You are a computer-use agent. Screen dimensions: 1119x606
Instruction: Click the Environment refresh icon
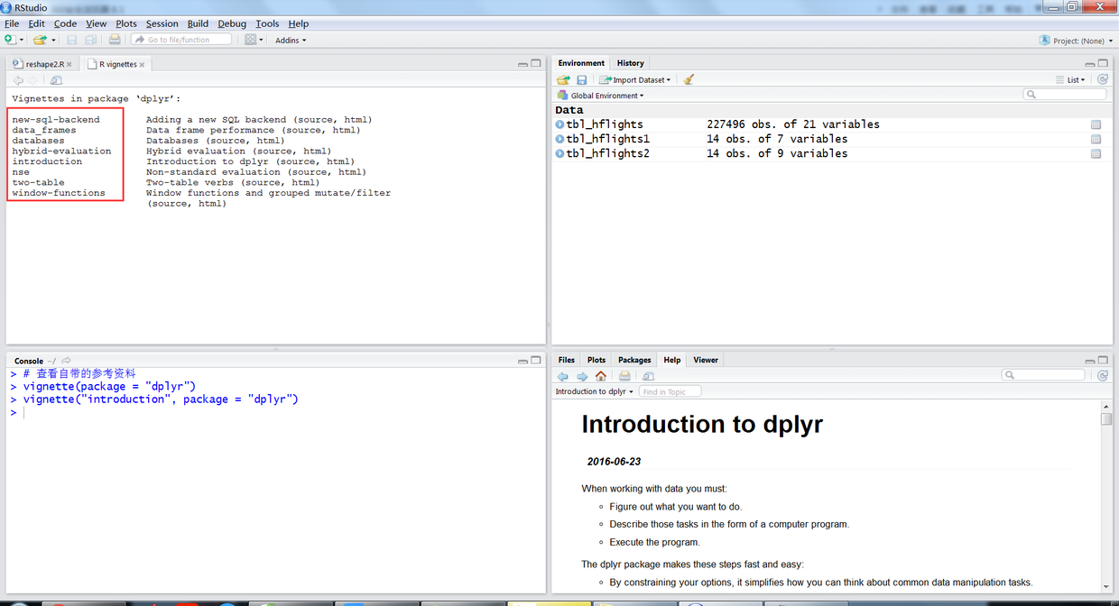click(1102, 80)
